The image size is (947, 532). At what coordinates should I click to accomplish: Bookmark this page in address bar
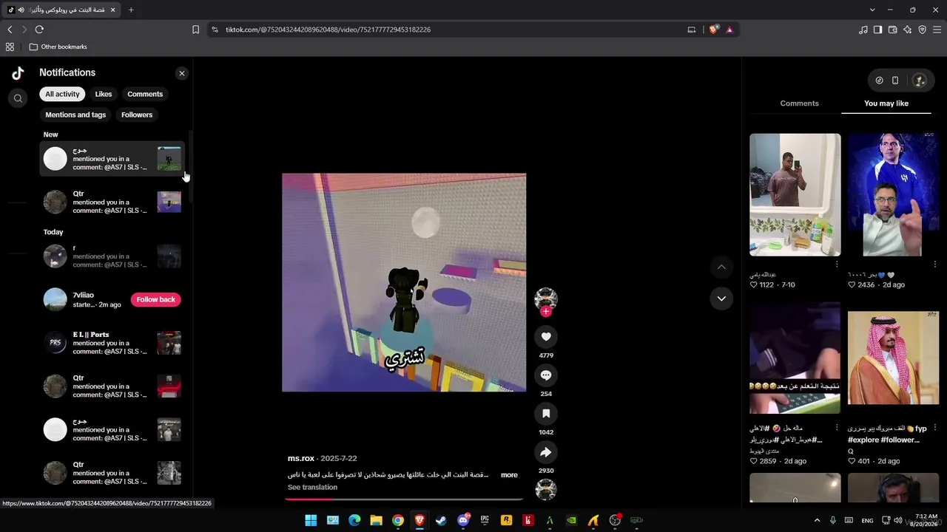pos(195,30)
